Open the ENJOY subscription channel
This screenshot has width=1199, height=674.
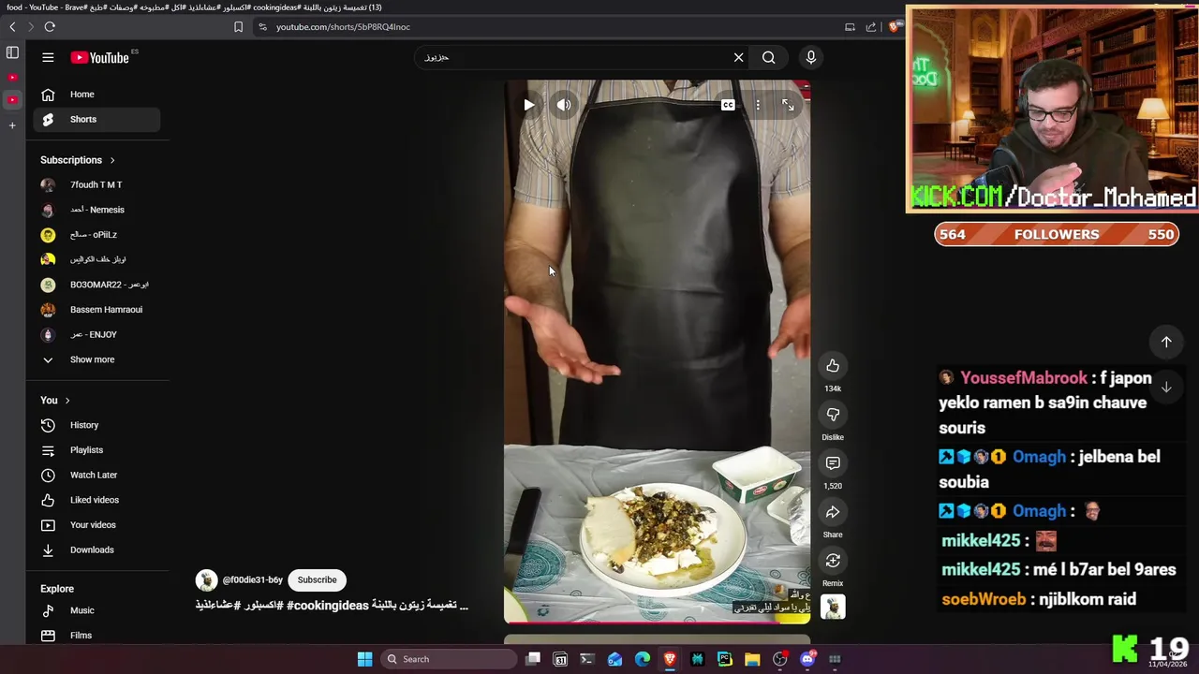click(98, 334)
